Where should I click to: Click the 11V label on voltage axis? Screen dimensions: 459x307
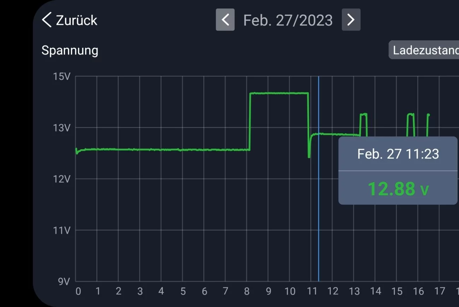[61, 231]
